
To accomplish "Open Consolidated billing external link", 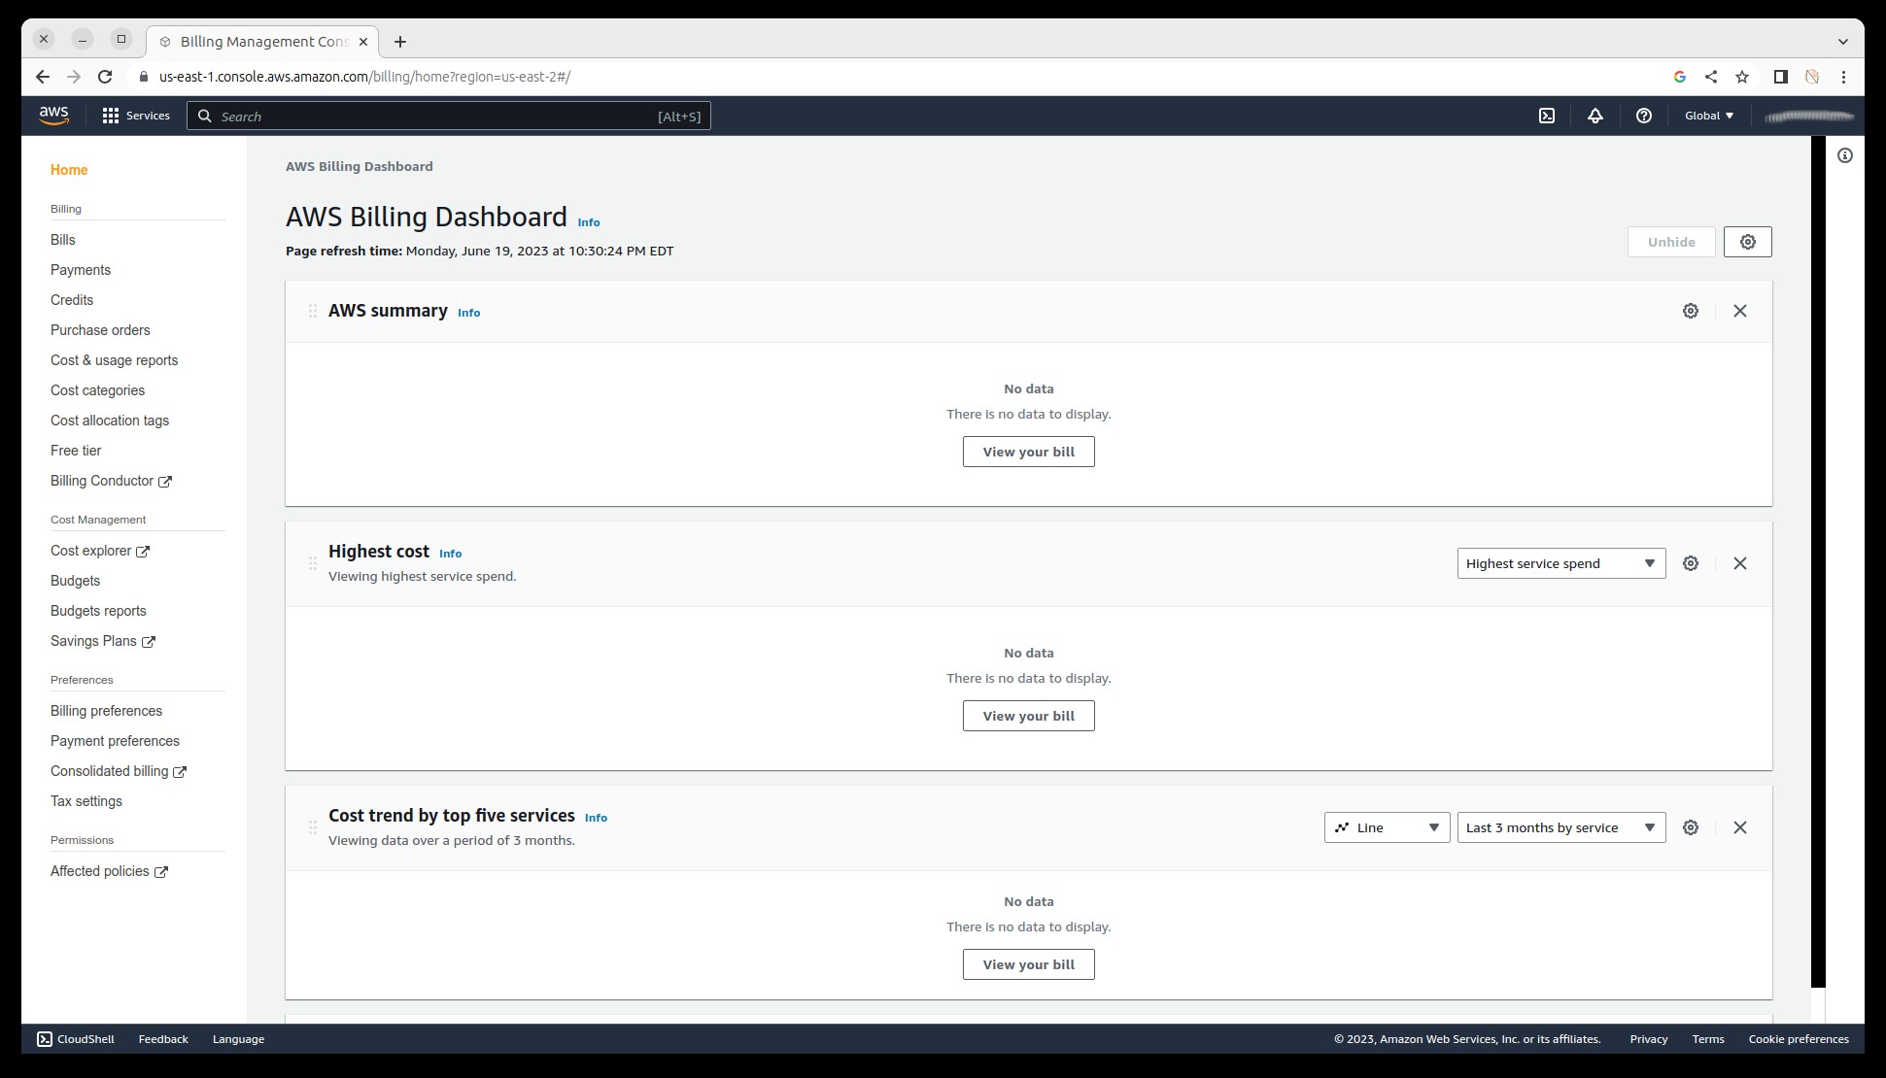I will [x=119, y=771].
